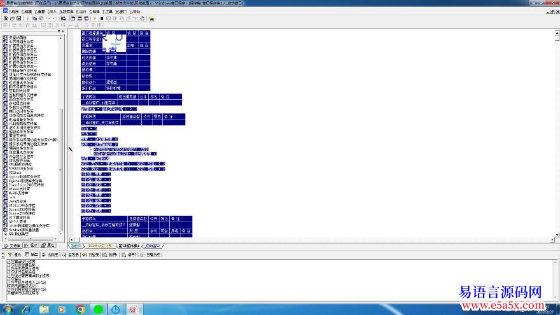
Task: Switch to the _启动窗口 document tab
Action: coord(153,245)
